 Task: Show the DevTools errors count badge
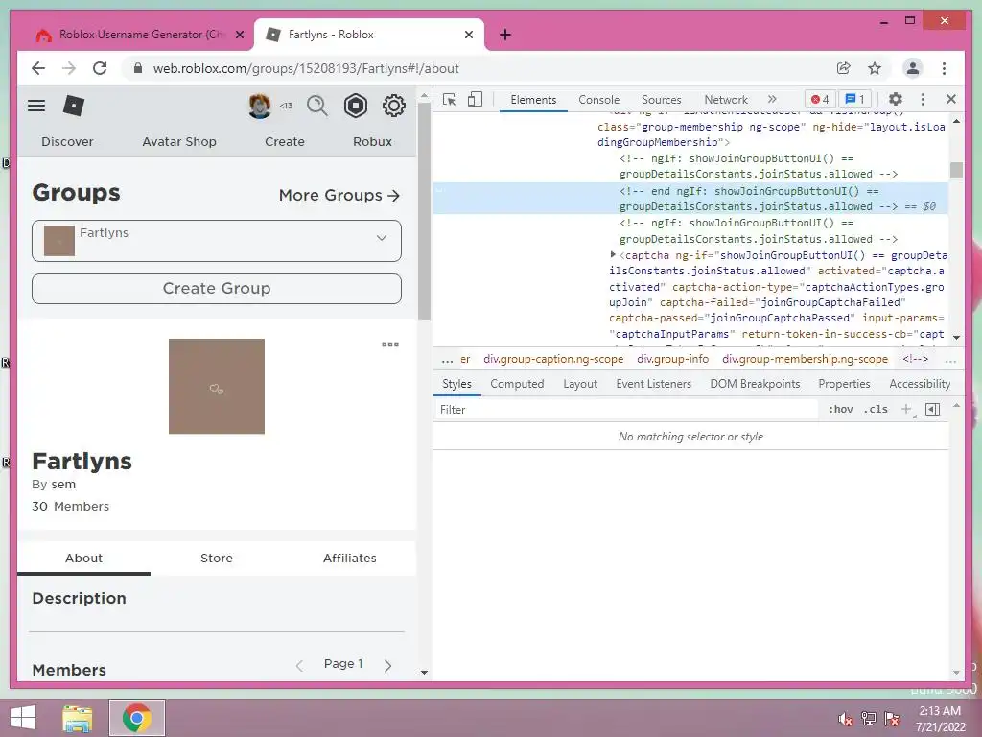coord(820,99)
